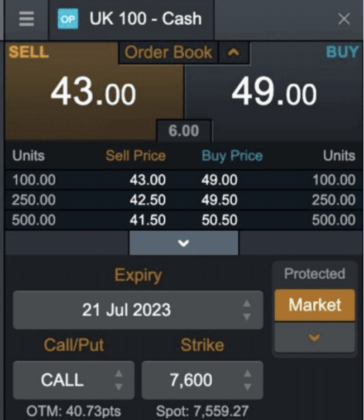Viewport: 364px width, 420px height.
Task: Click the 41.50 sell price level
Action: [x=147, y=219]
